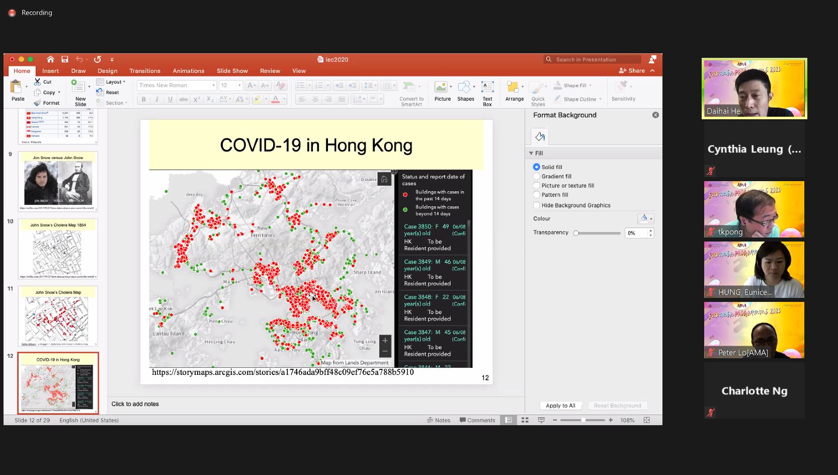Select slide 10 John Snow's Cholera Map thumbnail
838x475 pixels.
[58, 249]
